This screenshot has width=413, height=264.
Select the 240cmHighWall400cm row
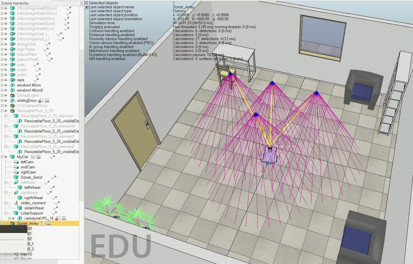[36, 19]
